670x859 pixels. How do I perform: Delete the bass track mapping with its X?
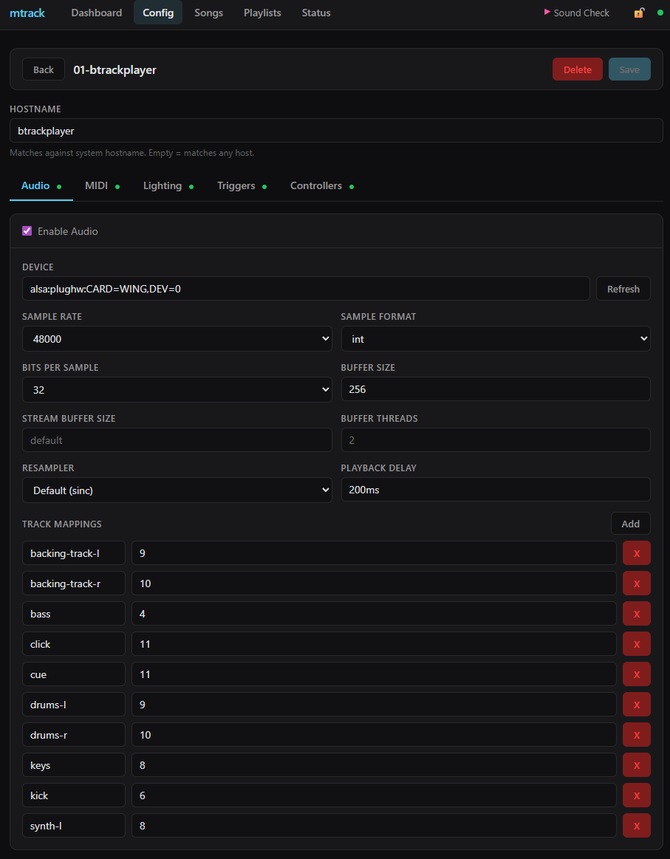[x=636, y=613]
